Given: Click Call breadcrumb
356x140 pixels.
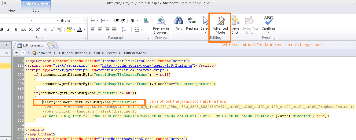Looking at the screenshot, I should click(x=97, y=53).
